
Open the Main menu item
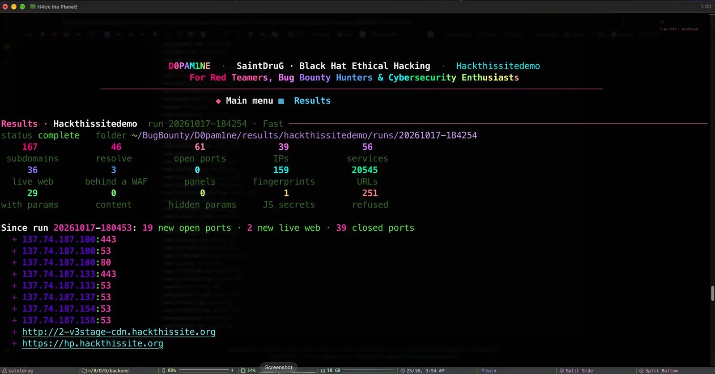click(x=249, y=101)
